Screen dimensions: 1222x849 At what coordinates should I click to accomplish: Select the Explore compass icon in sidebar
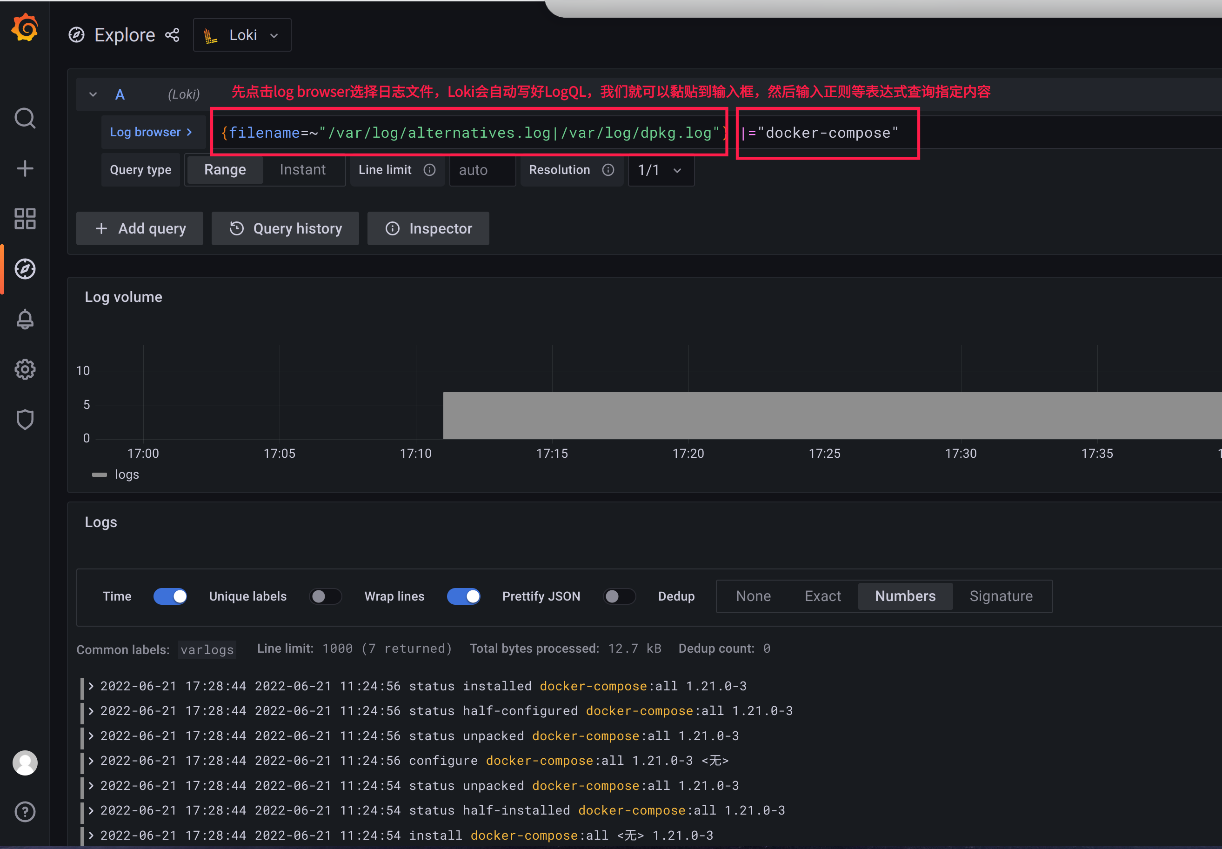point(25,268)
